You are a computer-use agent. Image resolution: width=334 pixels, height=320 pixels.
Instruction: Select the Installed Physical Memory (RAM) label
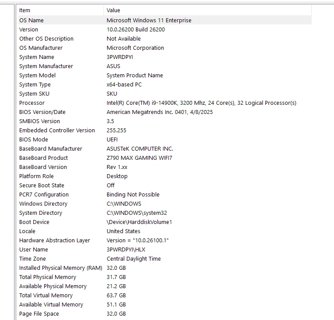[61, 268]
